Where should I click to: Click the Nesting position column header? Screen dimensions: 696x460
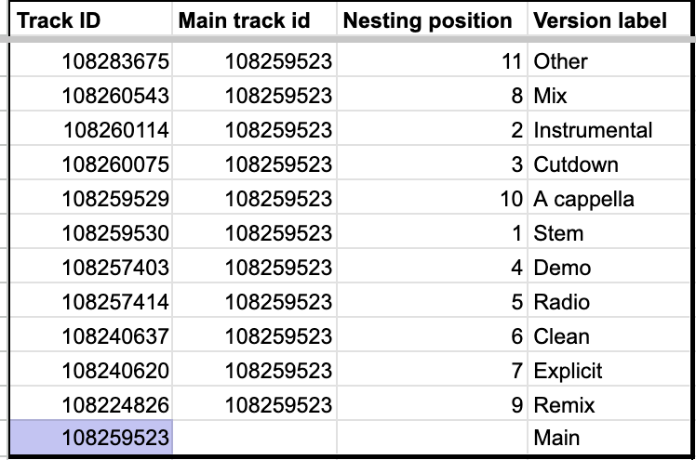pos(433,20)
